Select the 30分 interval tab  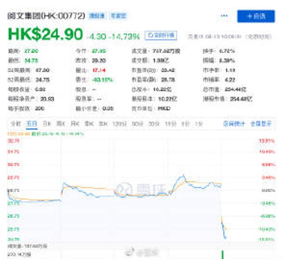click(x=153, y=124)
